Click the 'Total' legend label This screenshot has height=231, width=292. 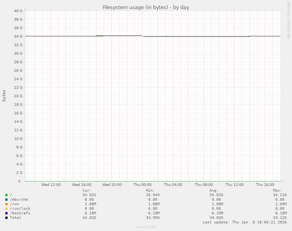coord(16,218)
